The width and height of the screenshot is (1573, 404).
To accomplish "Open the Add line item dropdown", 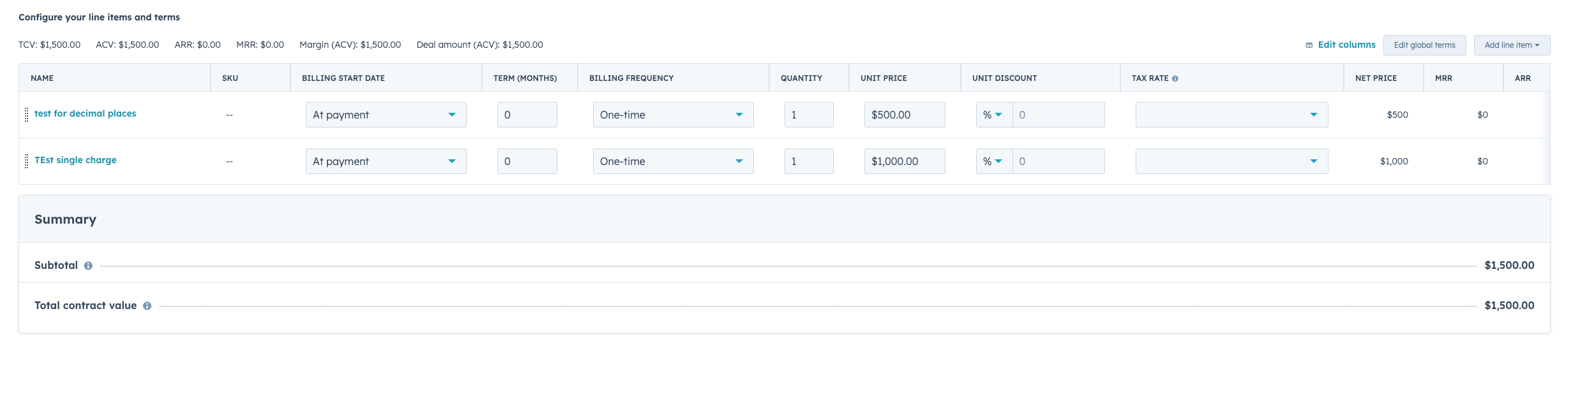I will pos(1511,45).
